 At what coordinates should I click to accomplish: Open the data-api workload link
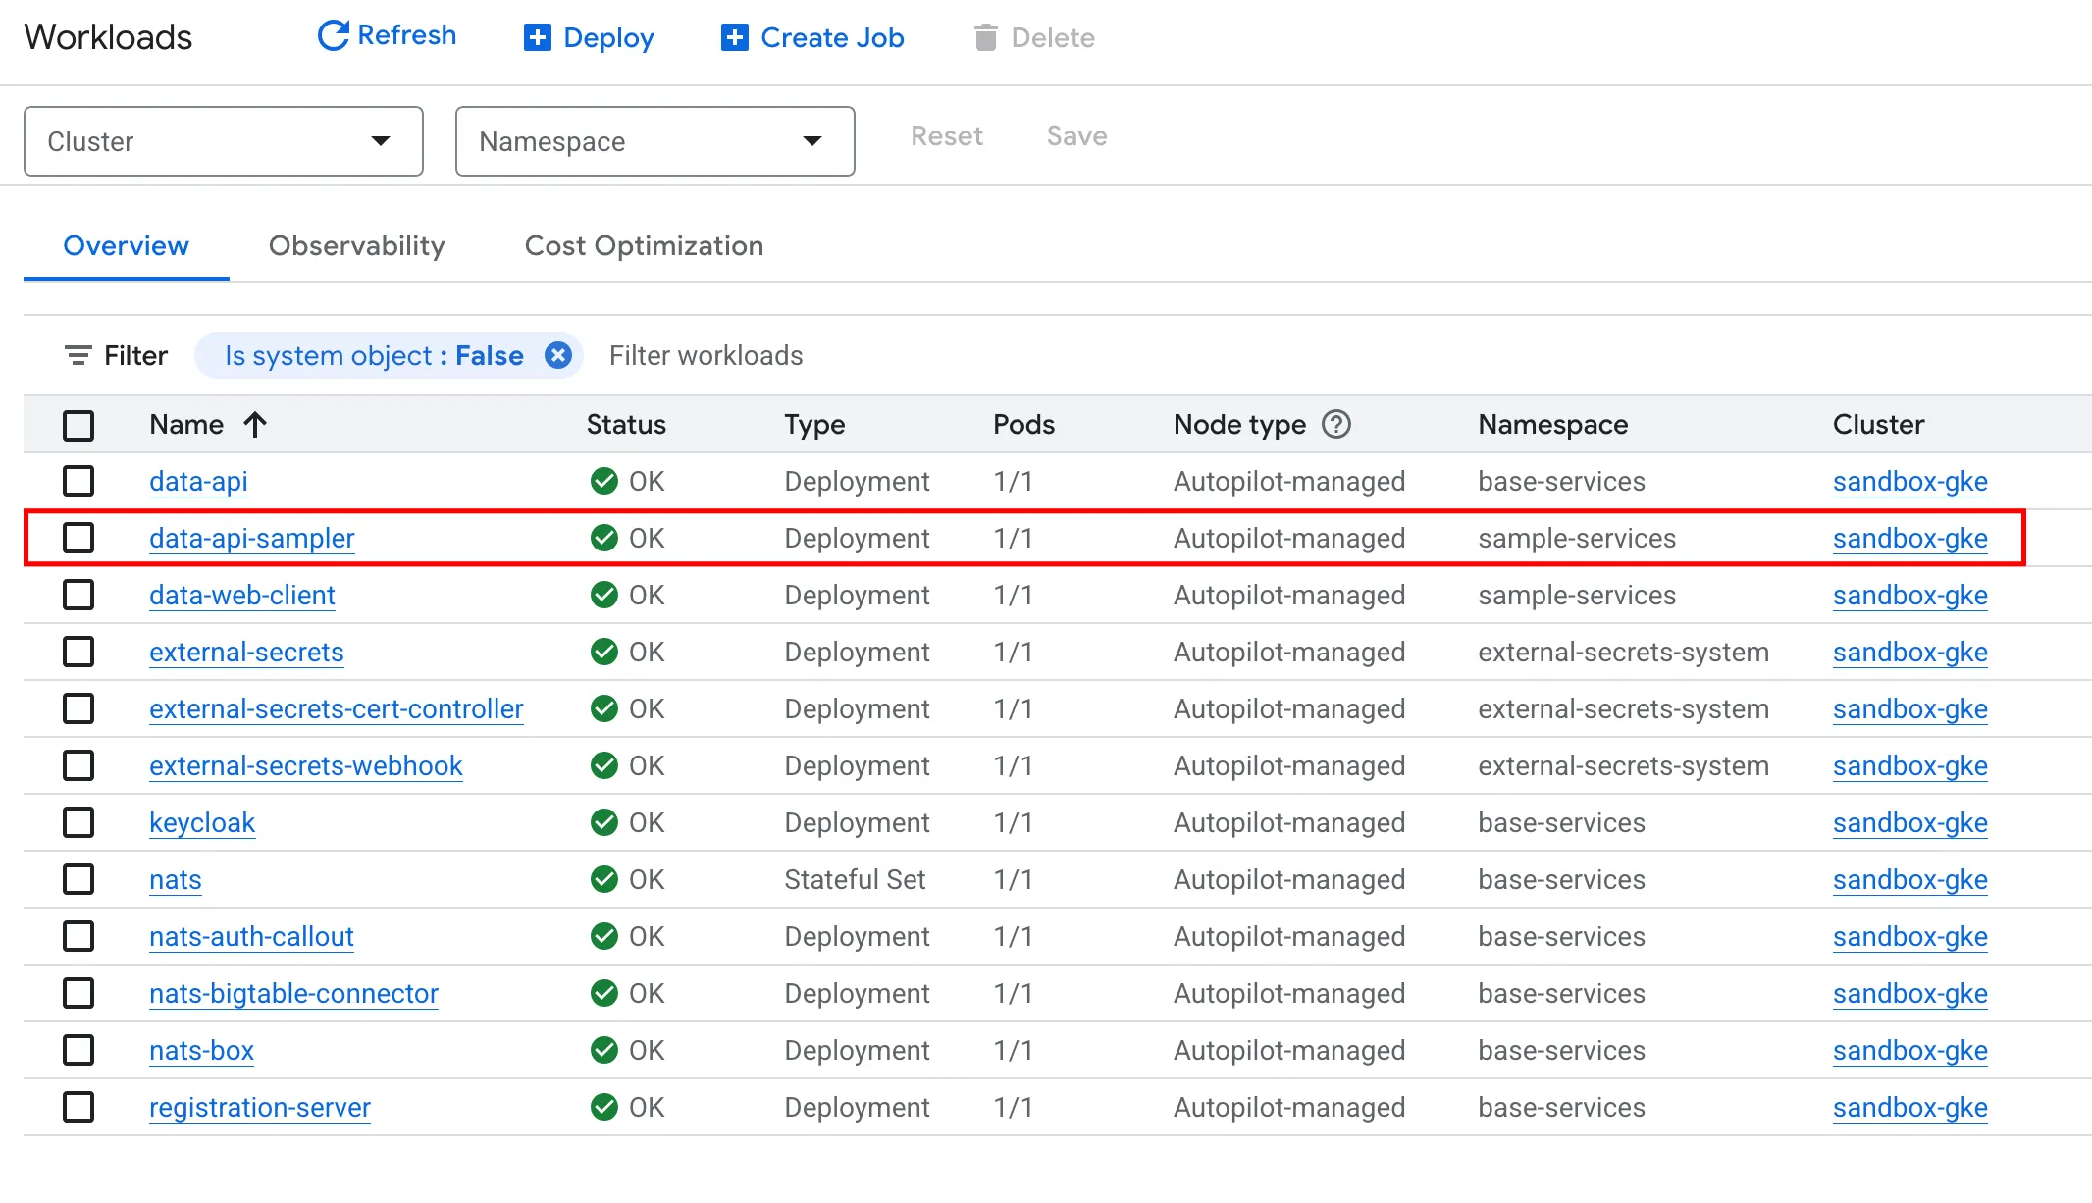point(198,481)
